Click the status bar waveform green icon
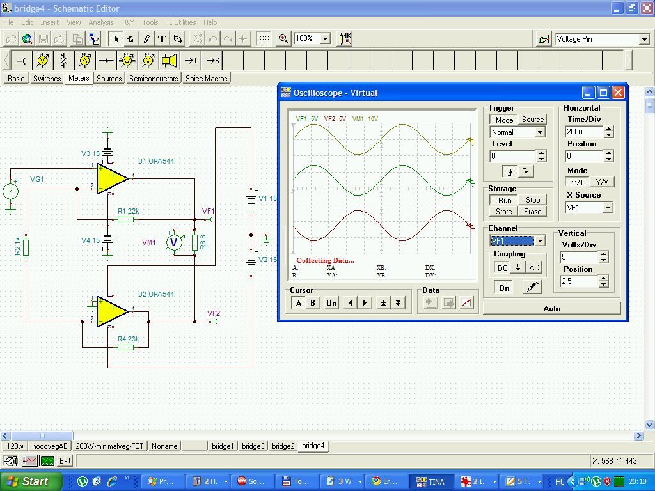This screenshot has width=655, height=491. (47, 461)
